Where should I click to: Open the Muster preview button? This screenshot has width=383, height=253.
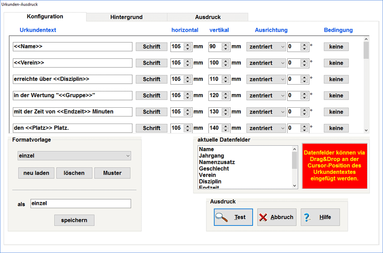(x=112, y=173)
